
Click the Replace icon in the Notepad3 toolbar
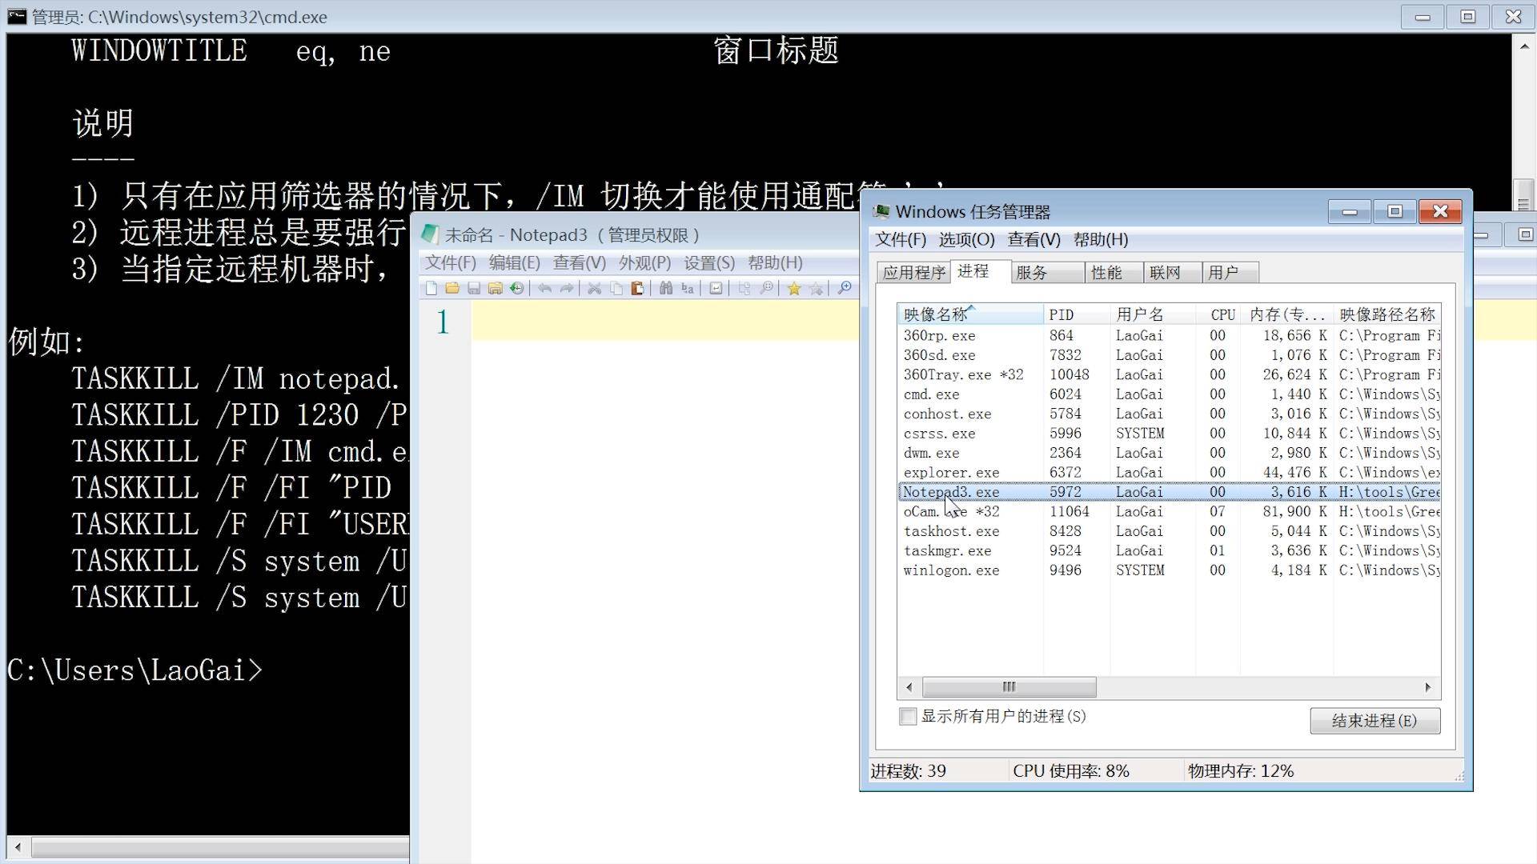click(x=688, y=288)
